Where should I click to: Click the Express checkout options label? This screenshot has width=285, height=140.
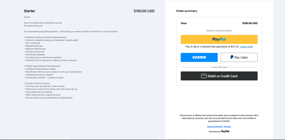pyautogui.click(x=219, y=31)
